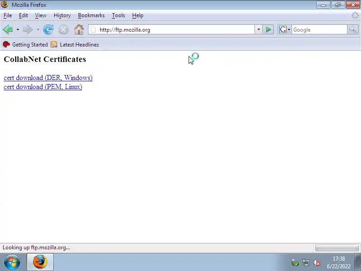Click the status text Looking up ftp.mozilla.org

point(36,248)
